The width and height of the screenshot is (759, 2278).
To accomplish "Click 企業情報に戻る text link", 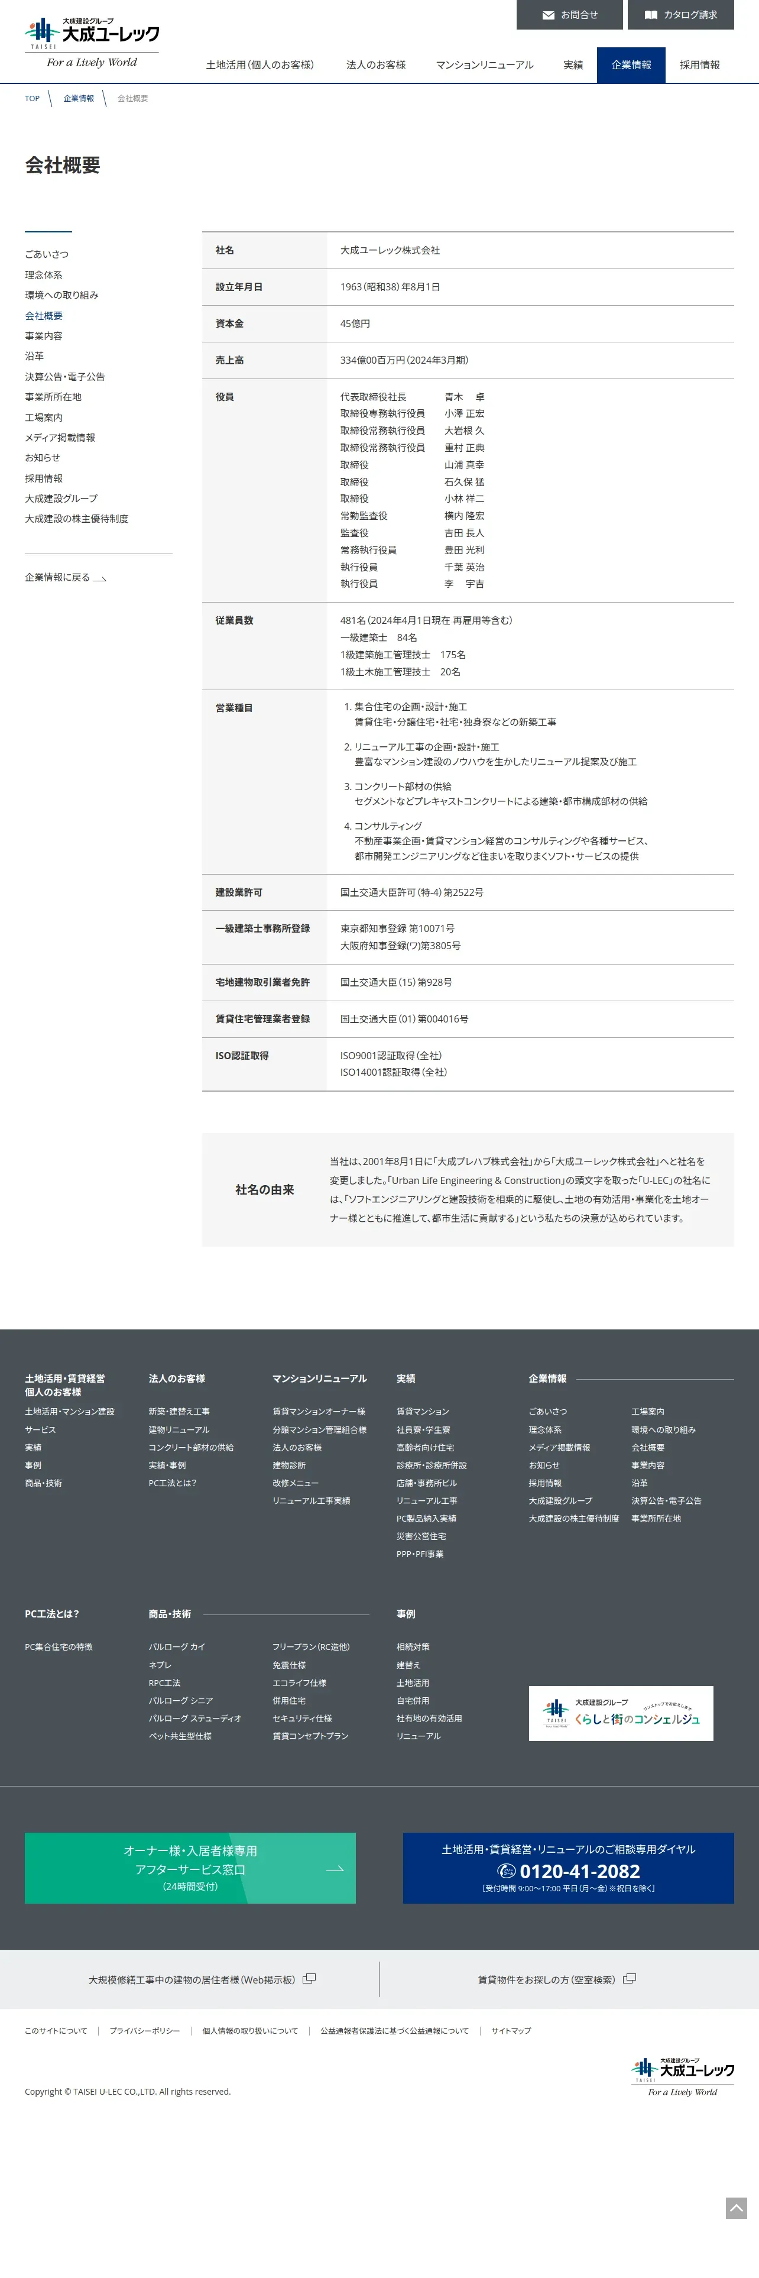I will pos(57,577).
